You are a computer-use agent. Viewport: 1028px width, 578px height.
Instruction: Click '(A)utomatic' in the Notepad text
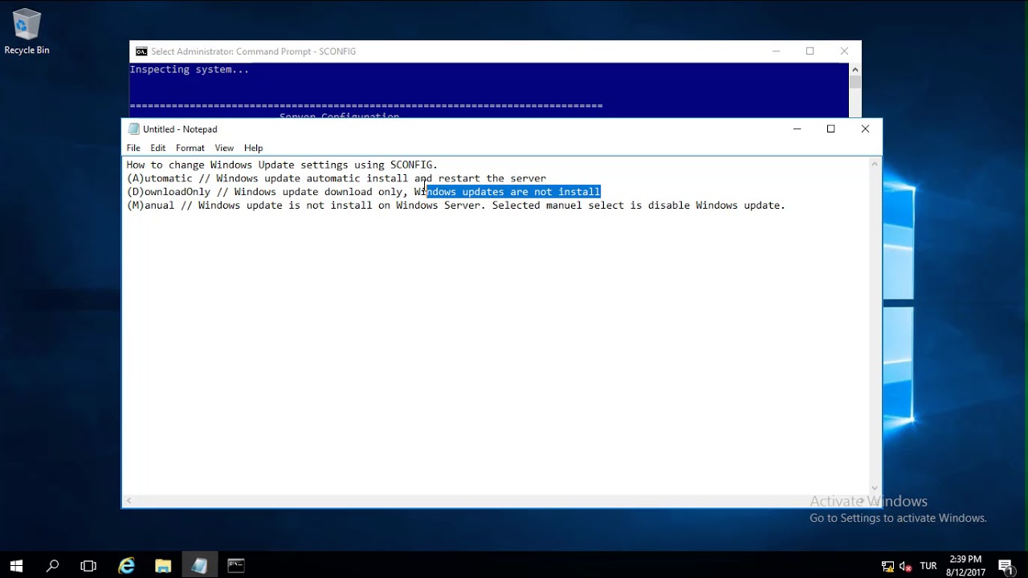(x=160, y=178)
